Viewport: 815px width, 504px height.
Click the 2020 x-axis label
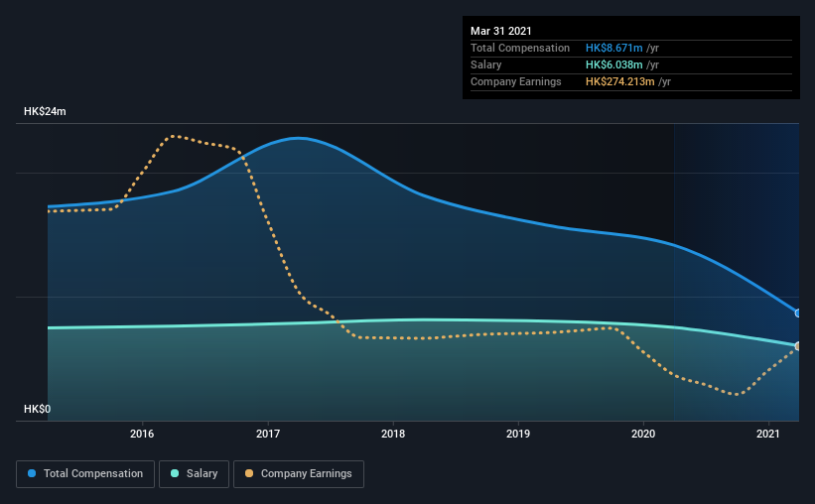pos(643,434)
